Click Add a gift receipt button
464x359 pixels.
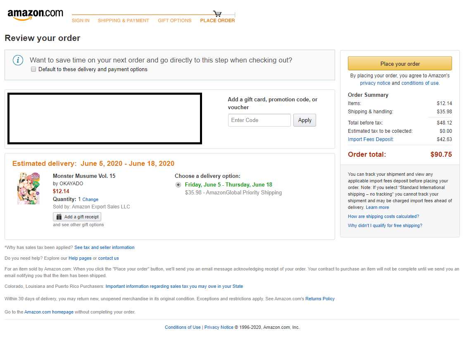tap(77, 217)
